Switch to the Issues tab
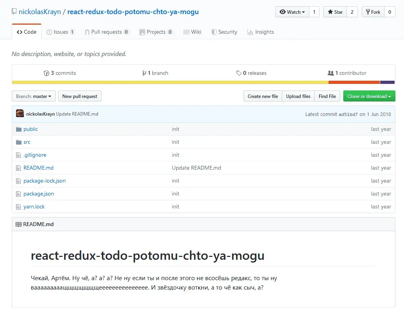Image resolution: width=404 pixels, height=315 pixels. pyautogui.click(x=61, y=32)
